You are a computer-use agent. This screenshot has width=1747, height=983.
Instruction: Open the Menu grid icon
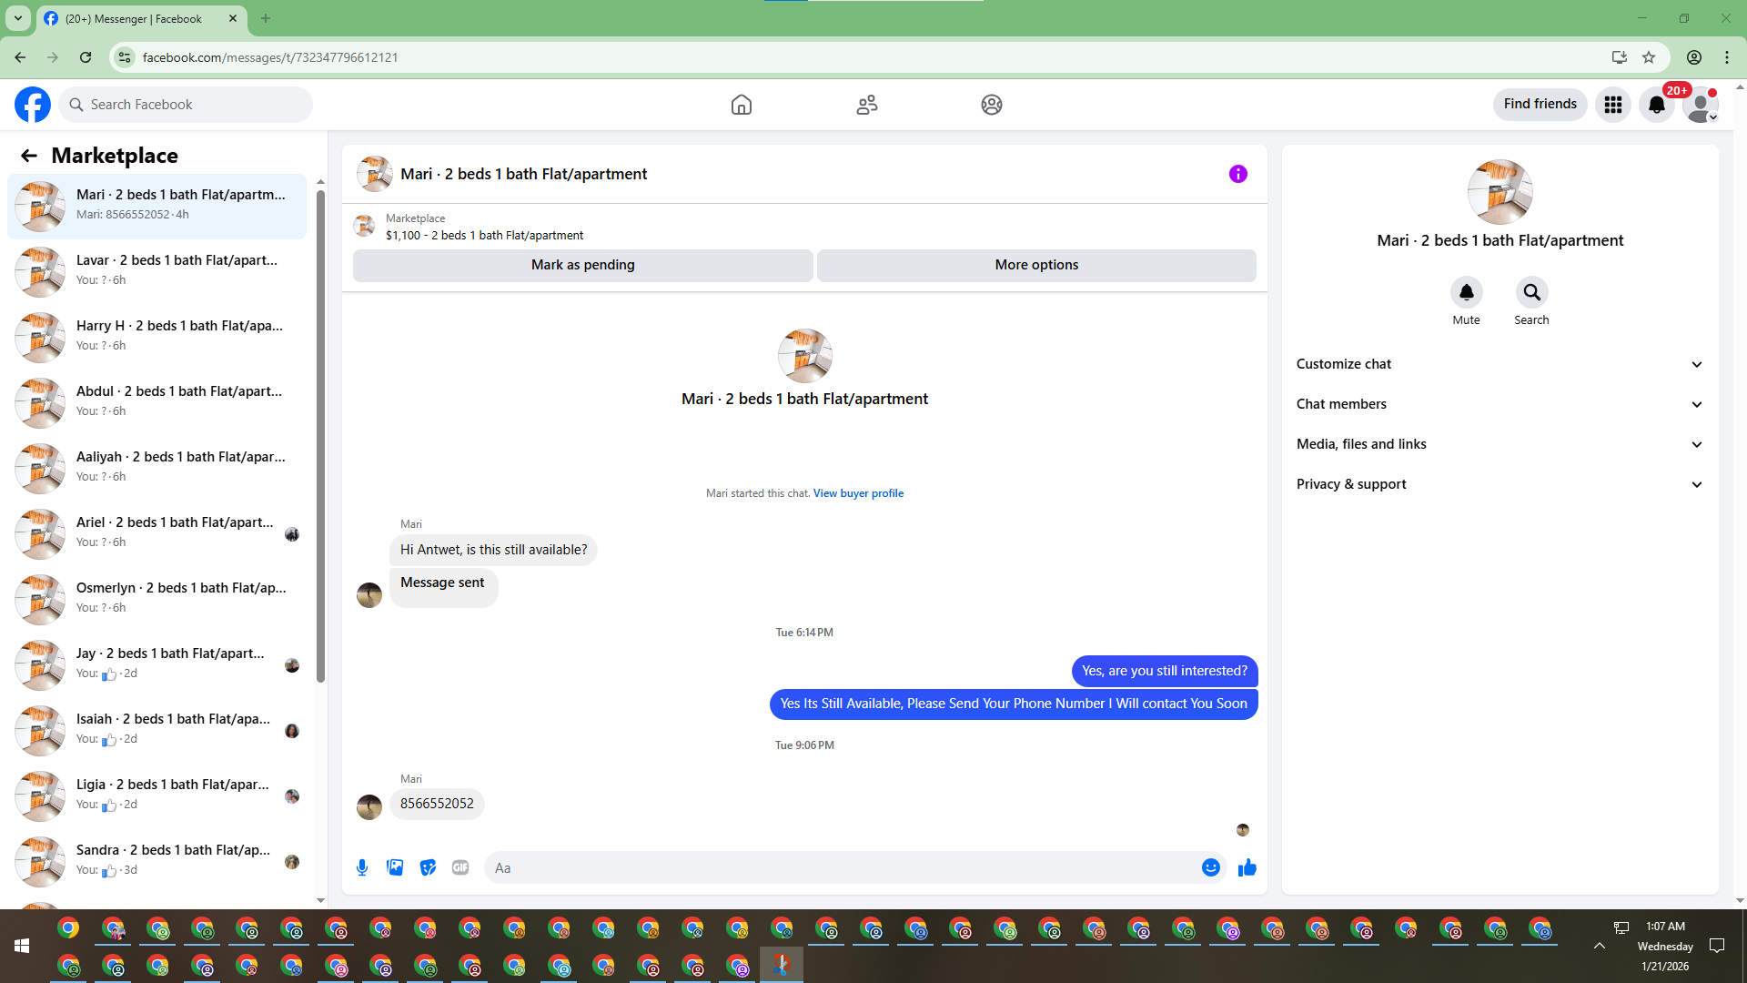pos(1613,105)
